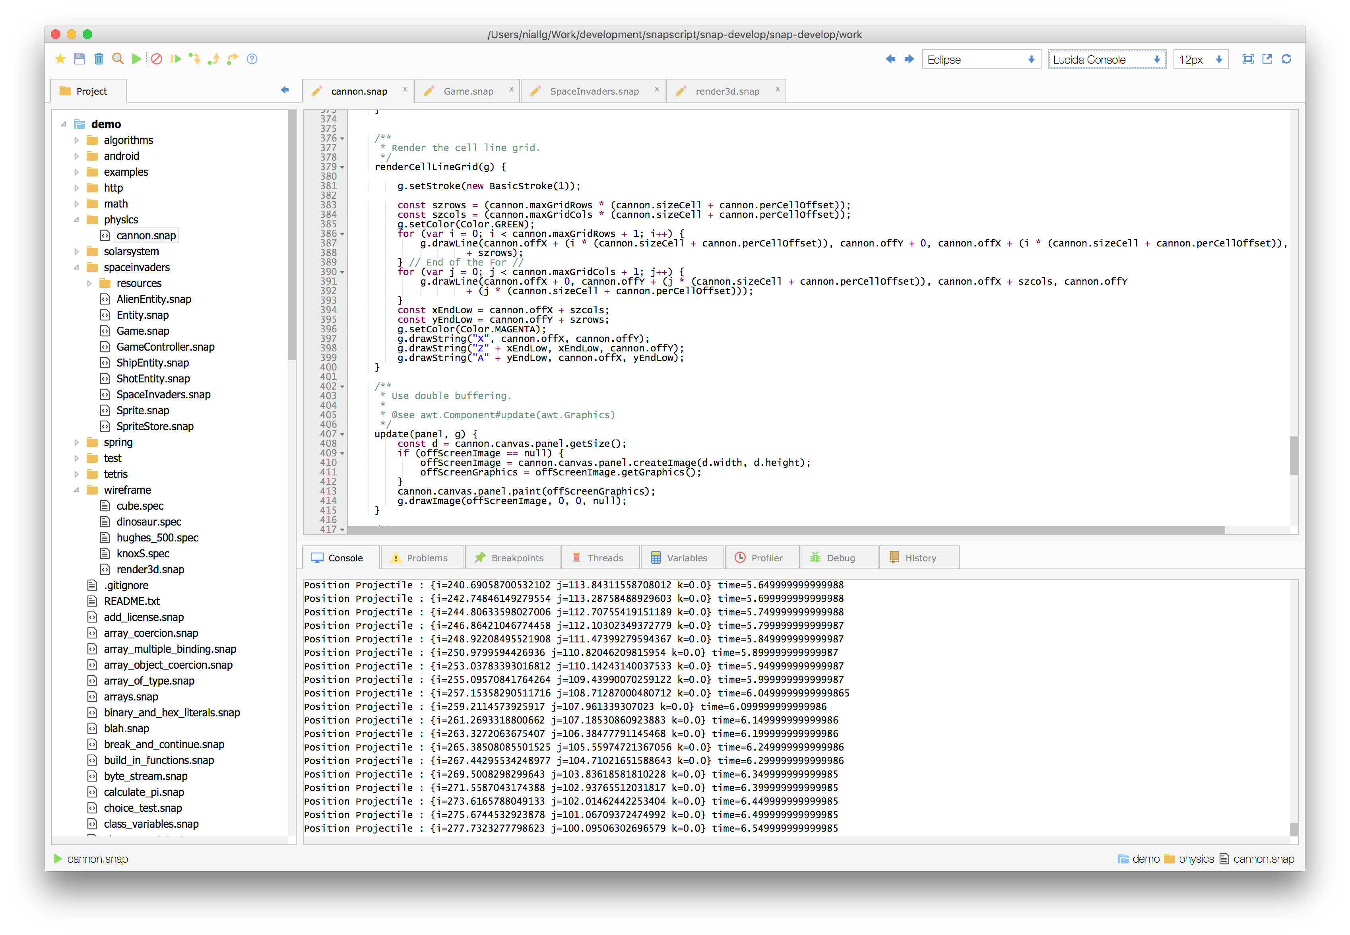Viewport: 1350px width, 935px height.
Task: Click the green Run script icon
Action: pyautogui.click(x=136, y=59)
